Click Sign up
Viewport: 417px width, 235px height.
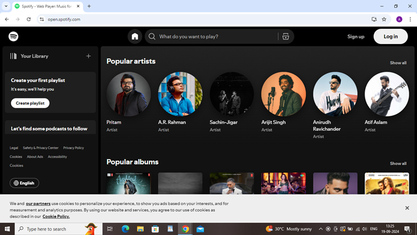coord(356,36)
